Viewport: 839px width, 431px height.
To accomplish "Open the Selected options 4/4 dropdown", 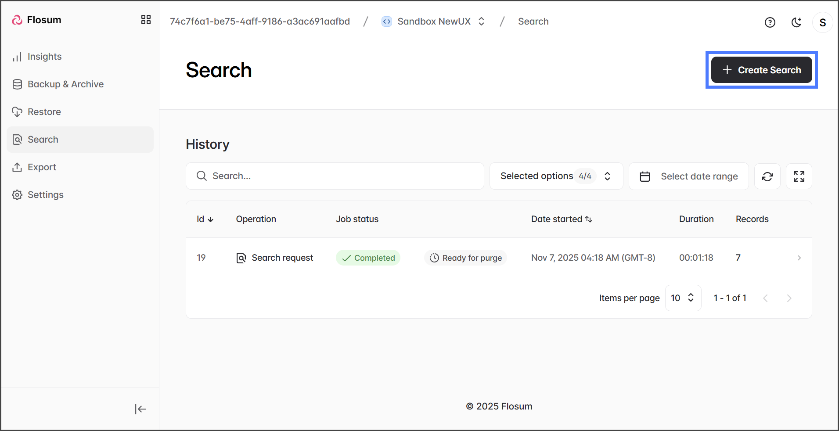I will 556,176.
